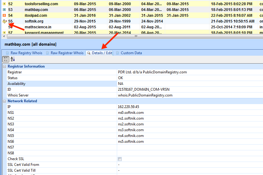This screenshot has height=175, width=263.
Task: Click the Whois Server property label
Action: pos(18,95)
